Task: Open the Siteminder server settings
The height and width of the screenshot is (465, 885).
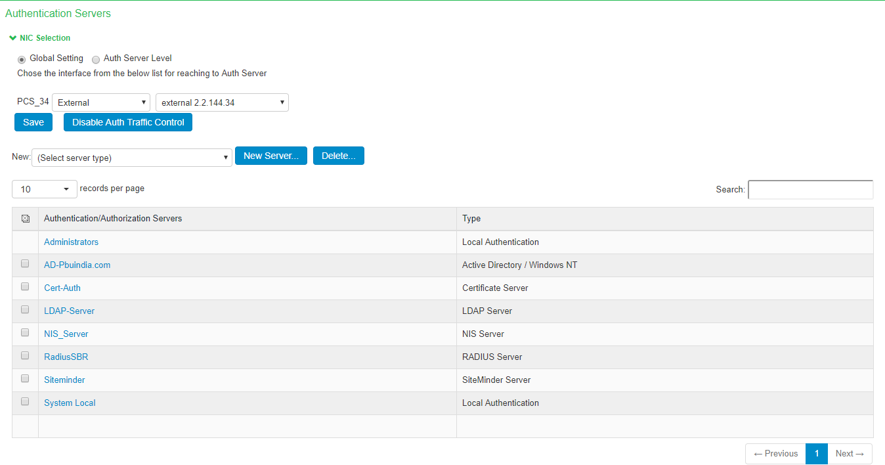Action: (x=64, y=379)
